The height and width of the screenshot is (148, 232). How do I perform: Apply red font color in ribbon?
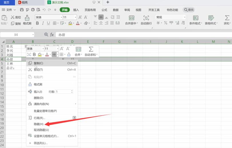click(78, 23)
